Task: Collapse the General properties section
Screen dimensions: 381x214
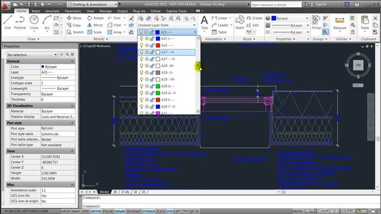Action: pyautogui.click(x=72, y=61)
